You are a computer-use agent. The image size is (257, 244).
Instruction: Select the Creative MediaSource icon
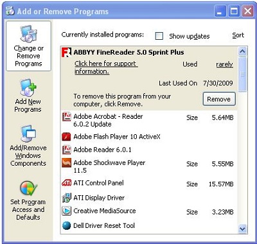66,211
